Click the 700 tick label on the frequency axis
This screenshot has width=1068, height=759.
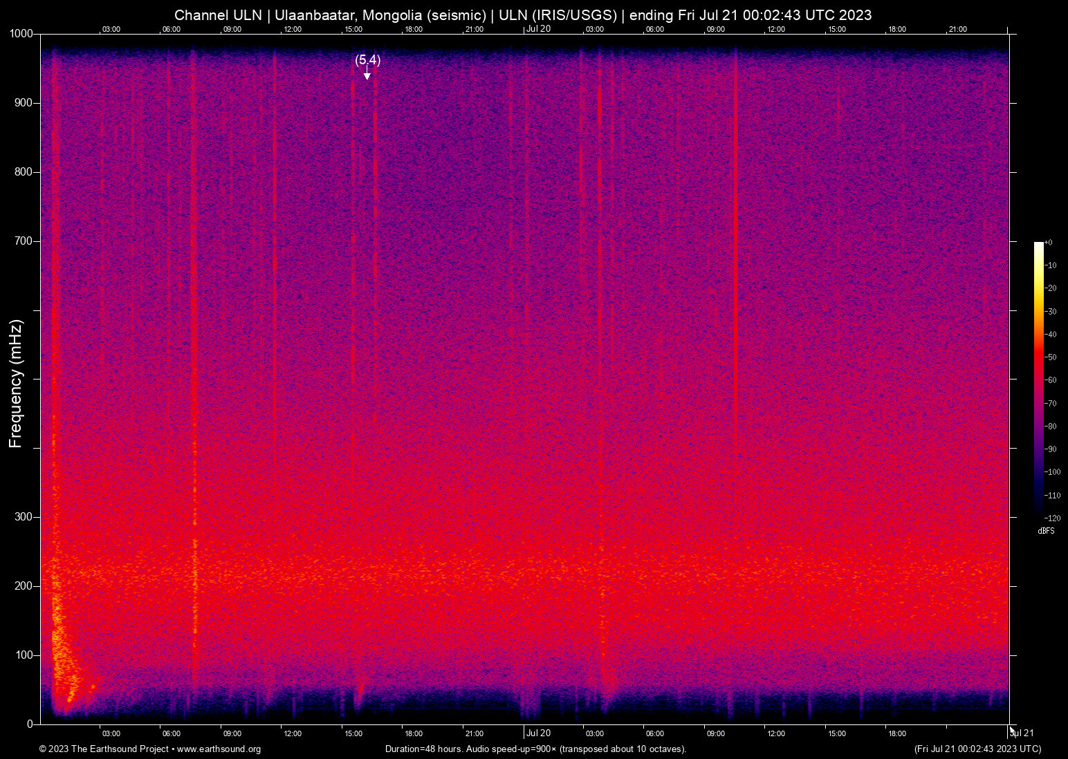pyautogui.click(x=24, y=241)
